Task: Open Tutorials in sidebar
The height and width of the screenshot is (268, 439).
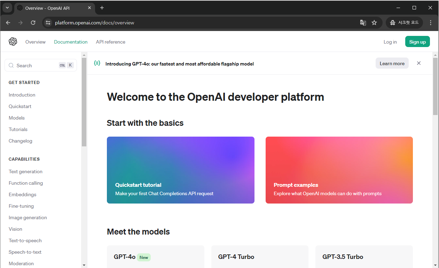Action: (x=18, y=129)
